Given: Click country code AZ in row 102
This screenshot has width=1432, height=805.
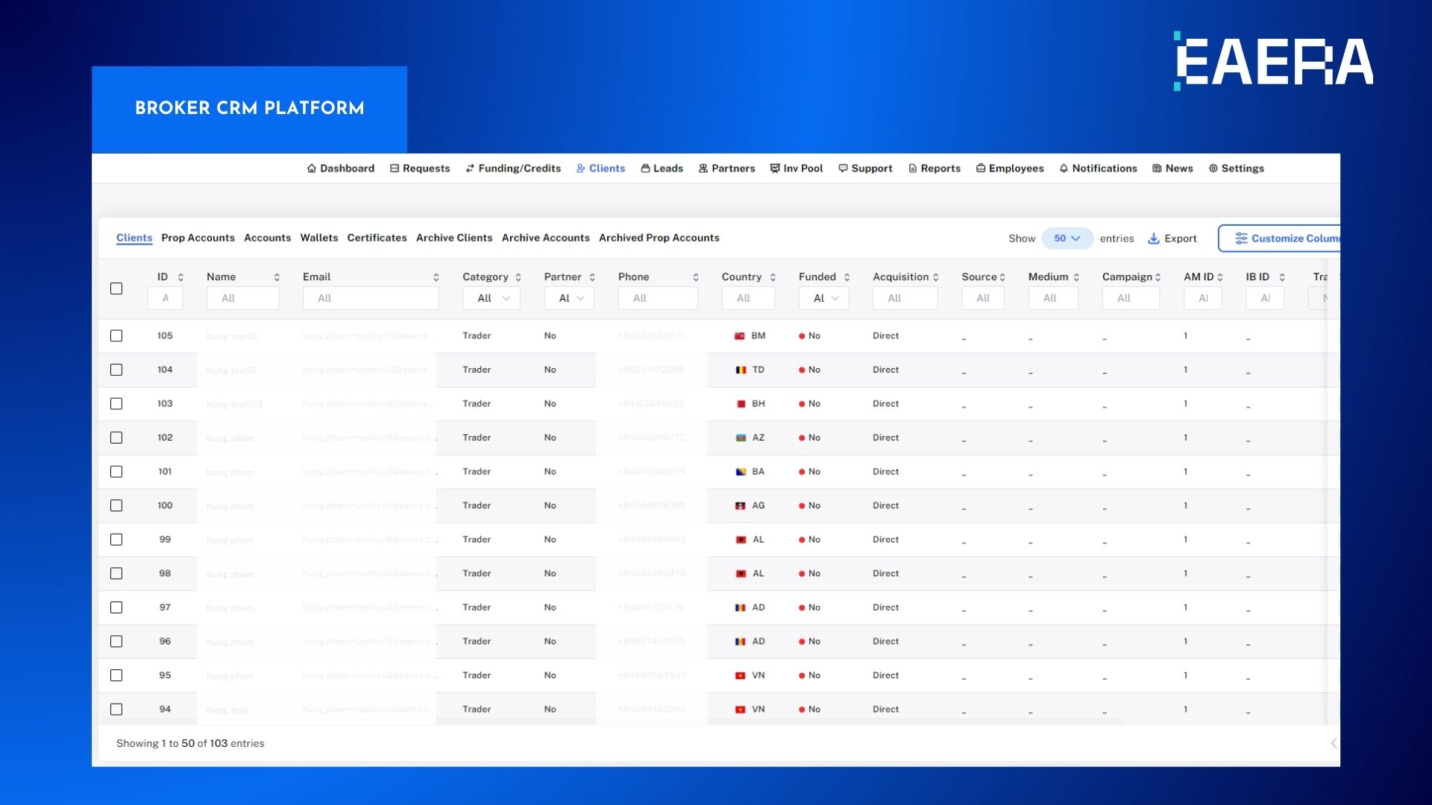Looking at the screenshot, I should pyautogui.click(x=758, y=438).
